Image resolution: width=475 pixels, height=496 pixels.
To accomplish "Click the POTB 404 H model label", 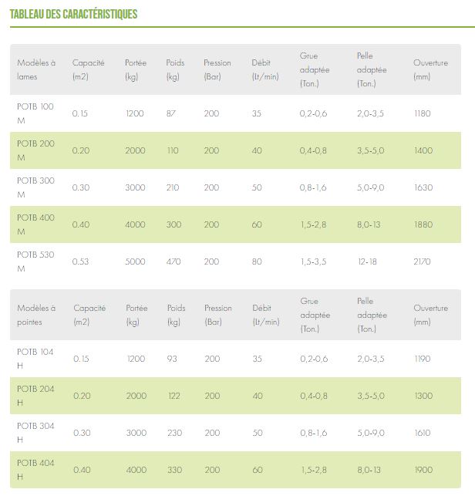I will tap(35, 470).
